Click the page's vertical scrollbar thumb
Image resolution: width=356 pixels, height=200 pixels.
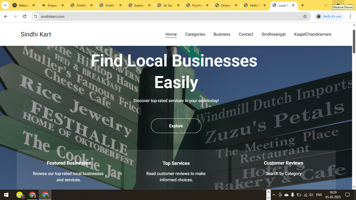click(354, 42)
